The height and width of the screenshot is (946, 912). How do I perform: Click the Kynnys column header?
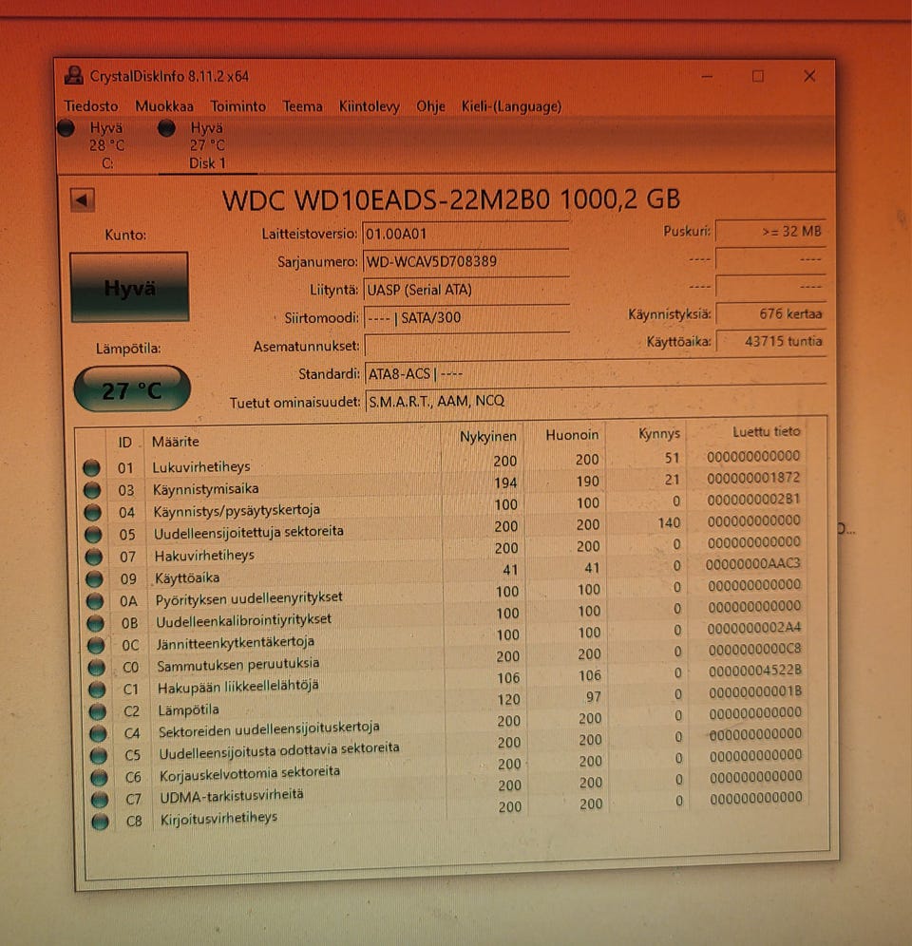658,434
